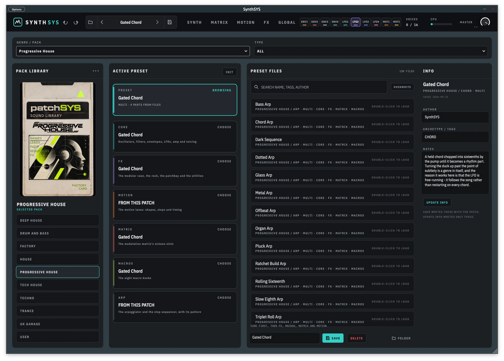Image resolution: width=504 pixels, height=361 pixels.
Task: Select the Gated Chord PRESET card
Action: (x=175, y=100)
